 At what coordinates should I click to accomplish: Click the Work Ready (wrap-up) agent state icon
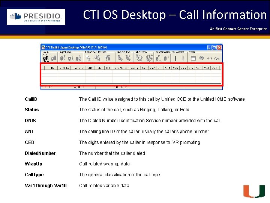78,58
